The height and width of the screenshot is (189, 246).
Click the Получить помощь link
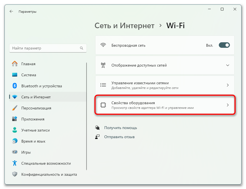[120, 128]
